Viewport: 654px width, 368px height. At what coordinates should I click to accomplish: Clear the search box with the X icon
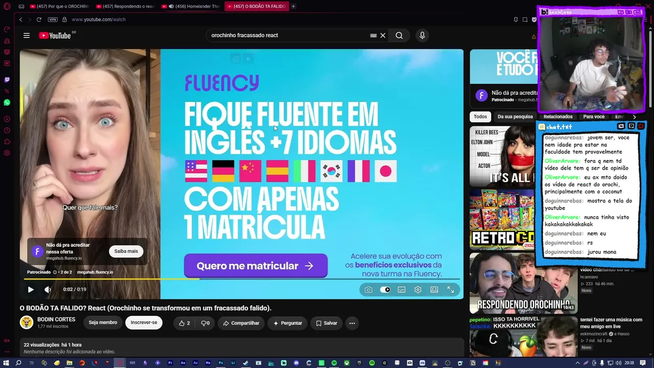click(x=383, y=35)
